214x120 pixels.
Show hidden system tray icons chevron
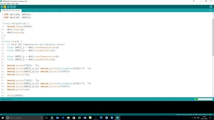pyautogui.click(x=192, y=118)
